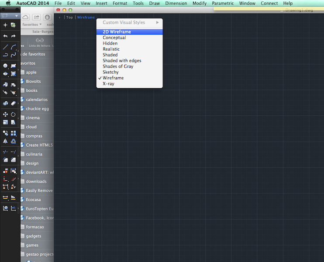Choose Shaded with edges style
Image resolution: width=324 pixels, height=262 pixels.
click(130, 61)
